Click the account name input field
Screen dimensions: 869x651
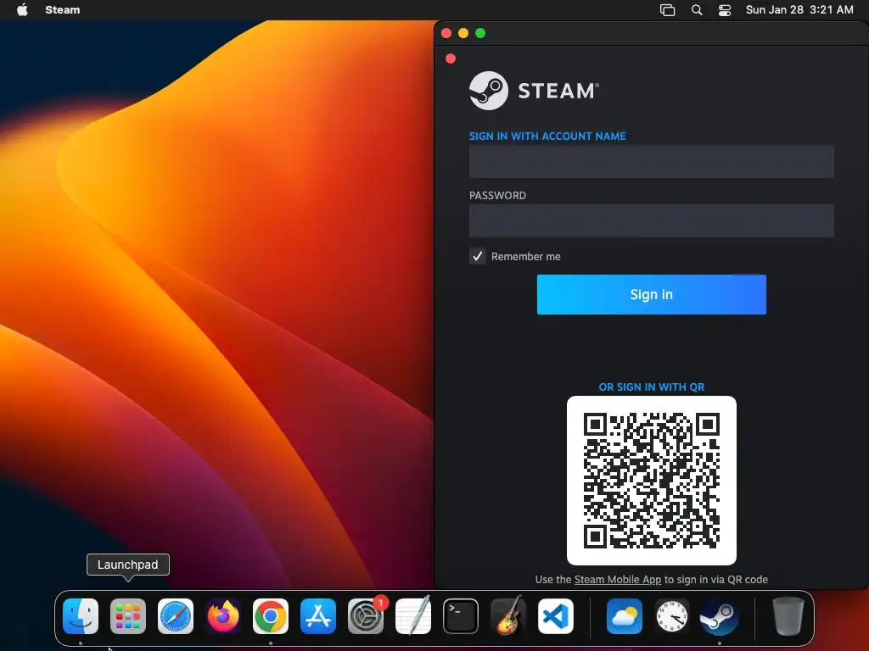[x=651, y=162]
